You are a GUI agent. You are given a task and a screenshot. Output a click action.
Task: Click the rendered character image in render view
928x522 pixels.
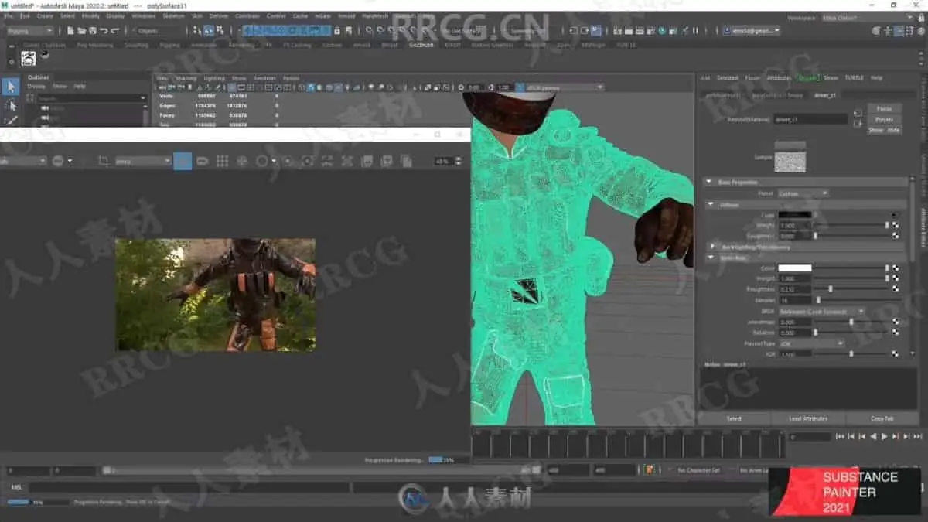pos(216,295)
